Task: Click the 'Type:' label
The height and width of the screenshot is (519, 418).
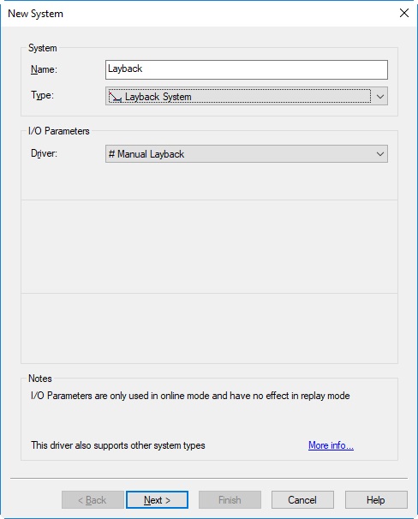Action: point(42,95)
